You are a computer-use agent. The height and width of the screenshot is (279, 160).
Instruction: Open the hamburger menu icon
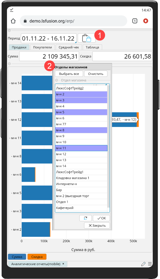click(150, 264)
